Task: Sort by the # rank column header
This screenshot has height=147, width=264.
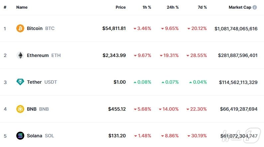Action: pos(5,7)
